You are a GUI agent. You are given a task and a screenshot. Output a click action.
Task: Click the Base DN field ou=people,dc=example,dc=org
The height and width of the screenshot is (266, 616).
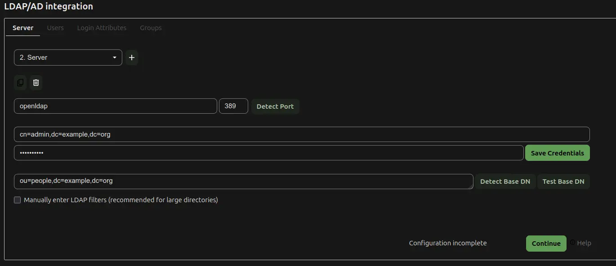coord(243,181)
